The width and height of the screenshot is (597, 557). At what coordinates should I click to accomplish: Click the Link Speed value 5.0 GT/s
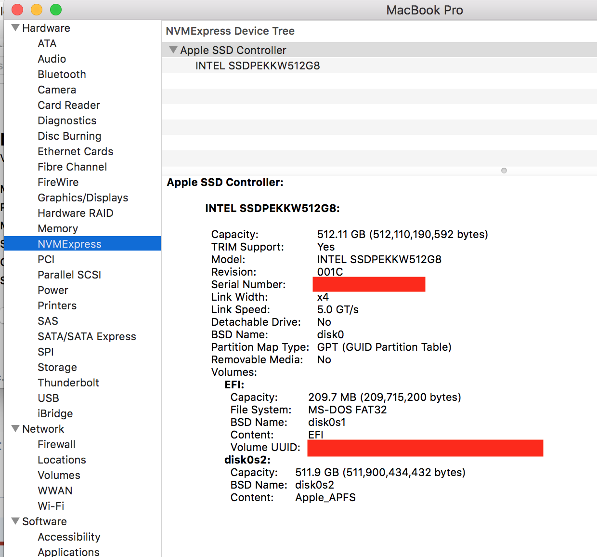point(338,309)
